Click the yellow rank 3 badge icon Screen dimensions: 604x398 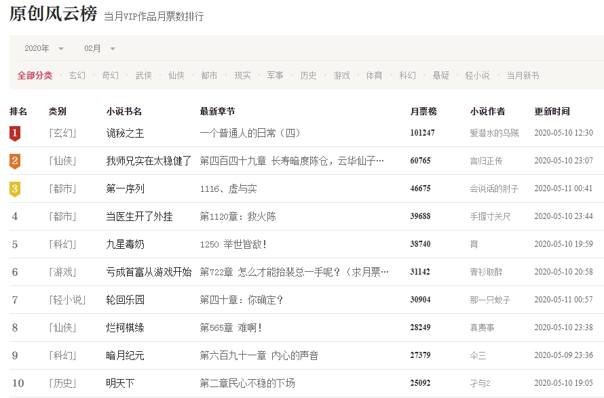(x=15, y=189)
